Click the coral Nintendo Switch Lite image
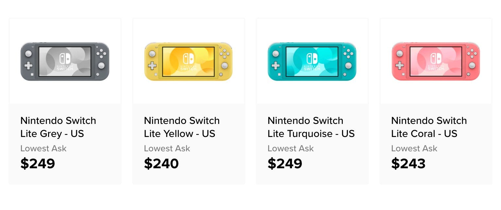 click(x=436, y=61)
